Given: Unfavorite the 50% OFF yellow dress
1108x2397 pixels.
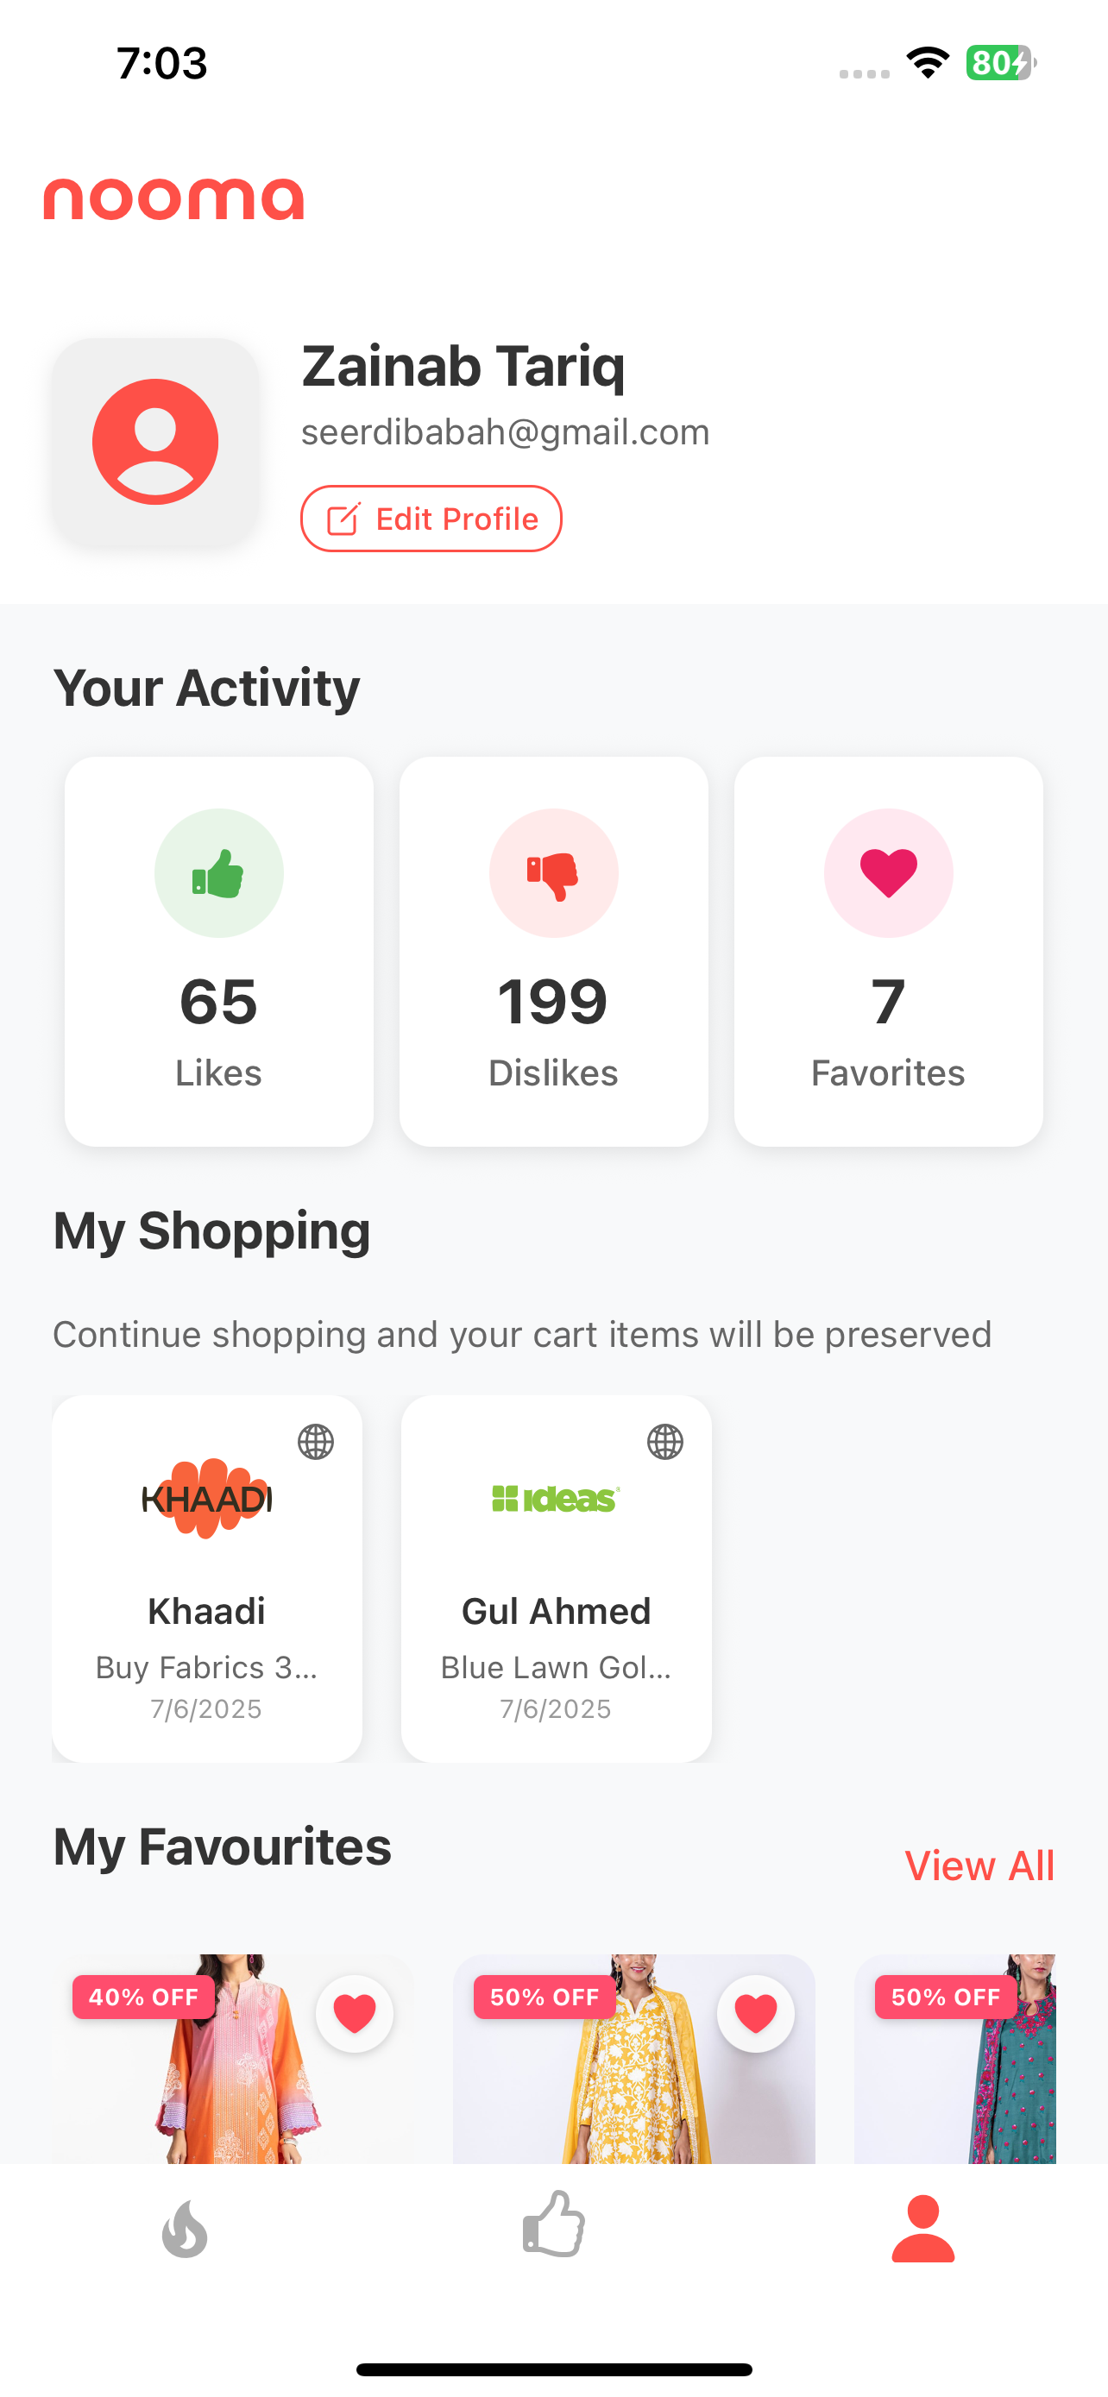Looking at the screenshot, I should tap(755, 2014).
